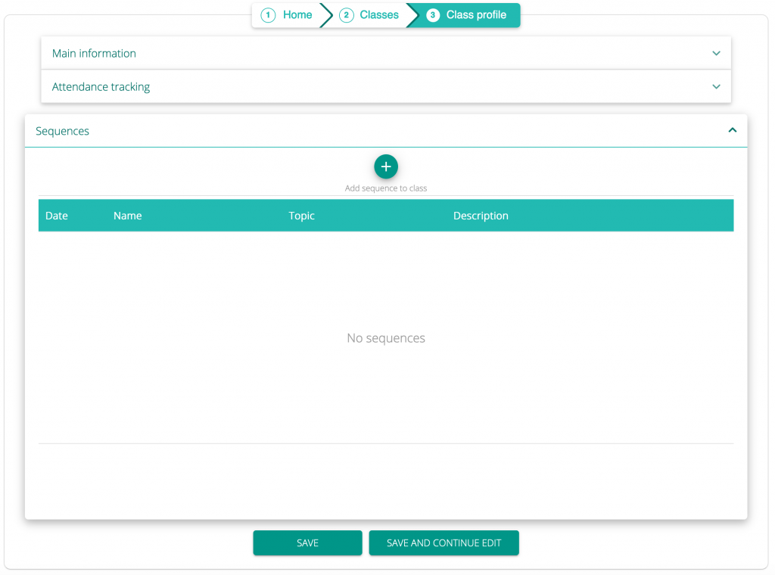Click the Attendance tracking chevron icon
The image size is (775, 575).
(716, 87)
